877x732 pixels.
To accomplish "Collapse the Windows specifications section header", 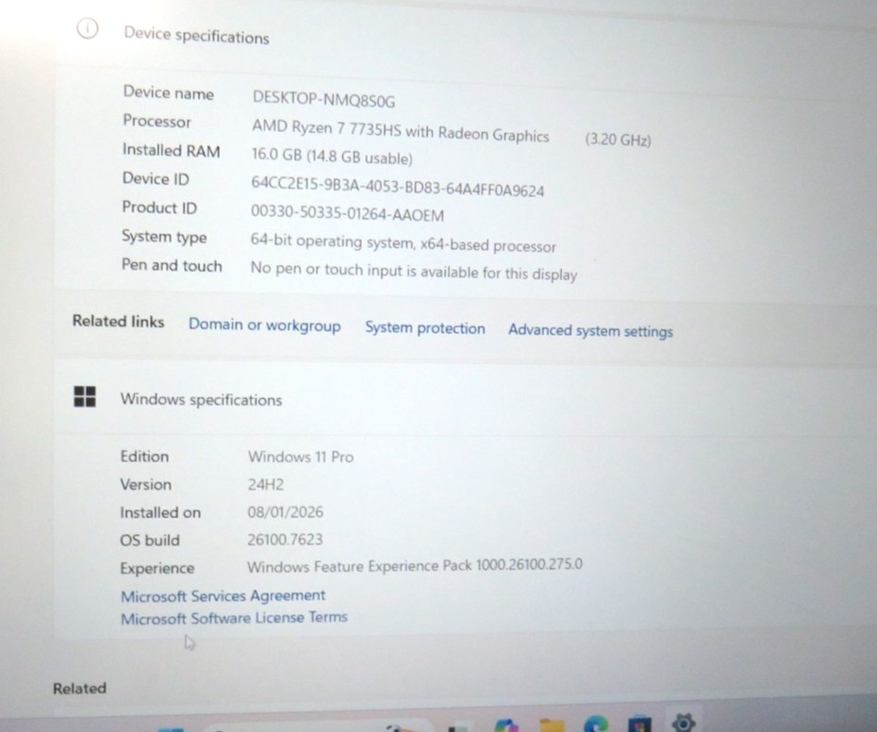I will click(464, 398).
